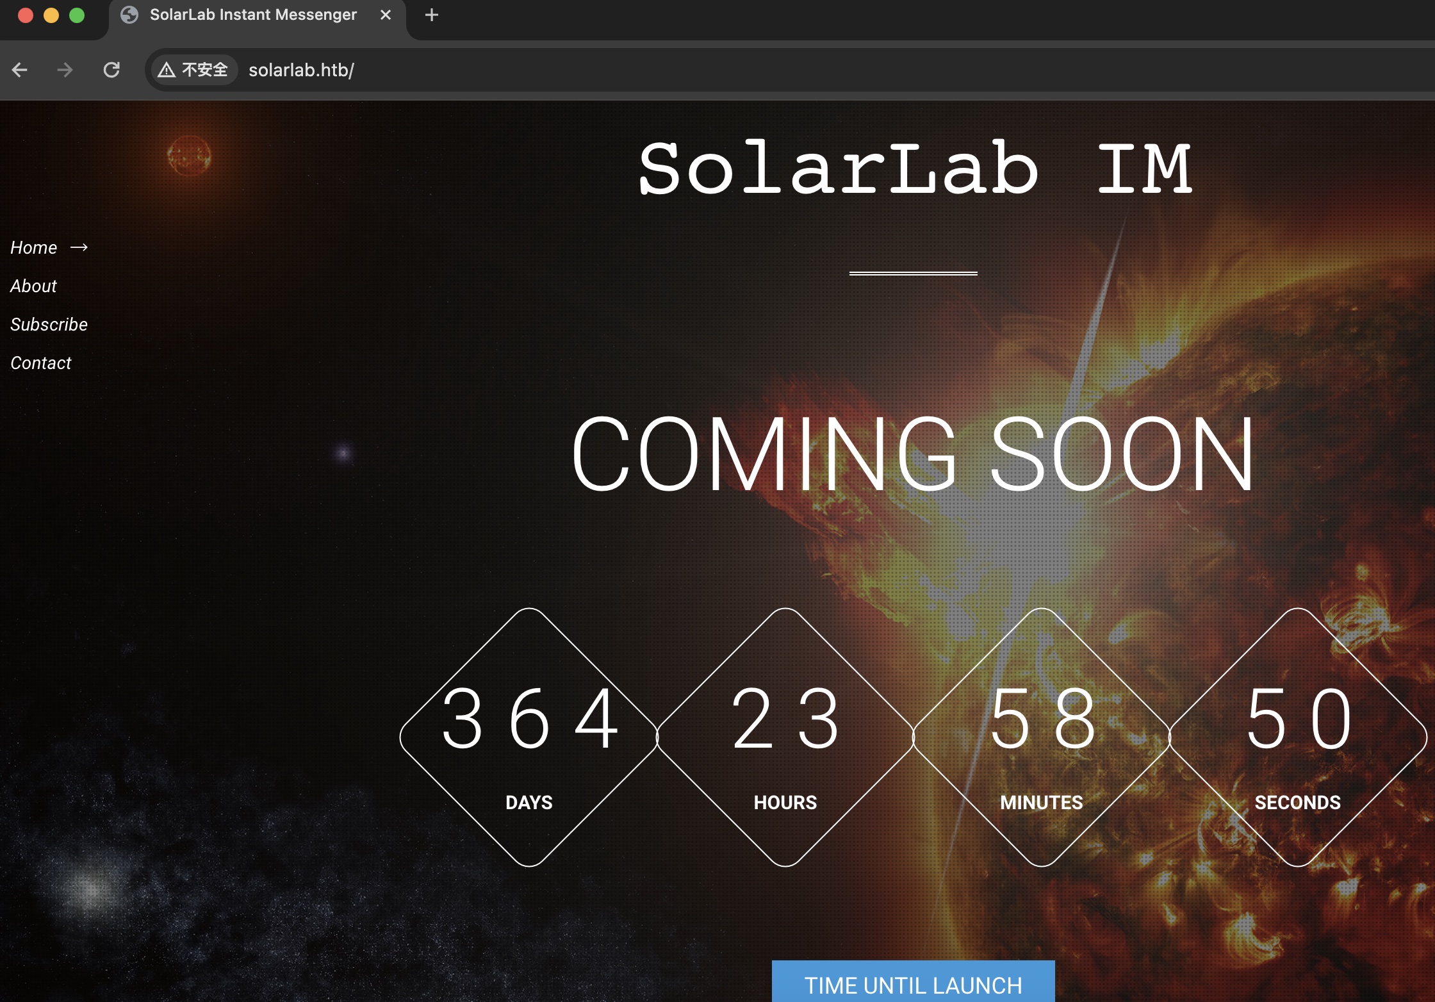Select the SolarLab Instant Messenger tab
The height and width of the screenshot is (1002, 1435).
click(x=253, y=15)
